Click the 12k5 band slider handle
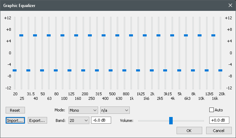Viewport: 236px width, 138px height. (x=207, y=70)
